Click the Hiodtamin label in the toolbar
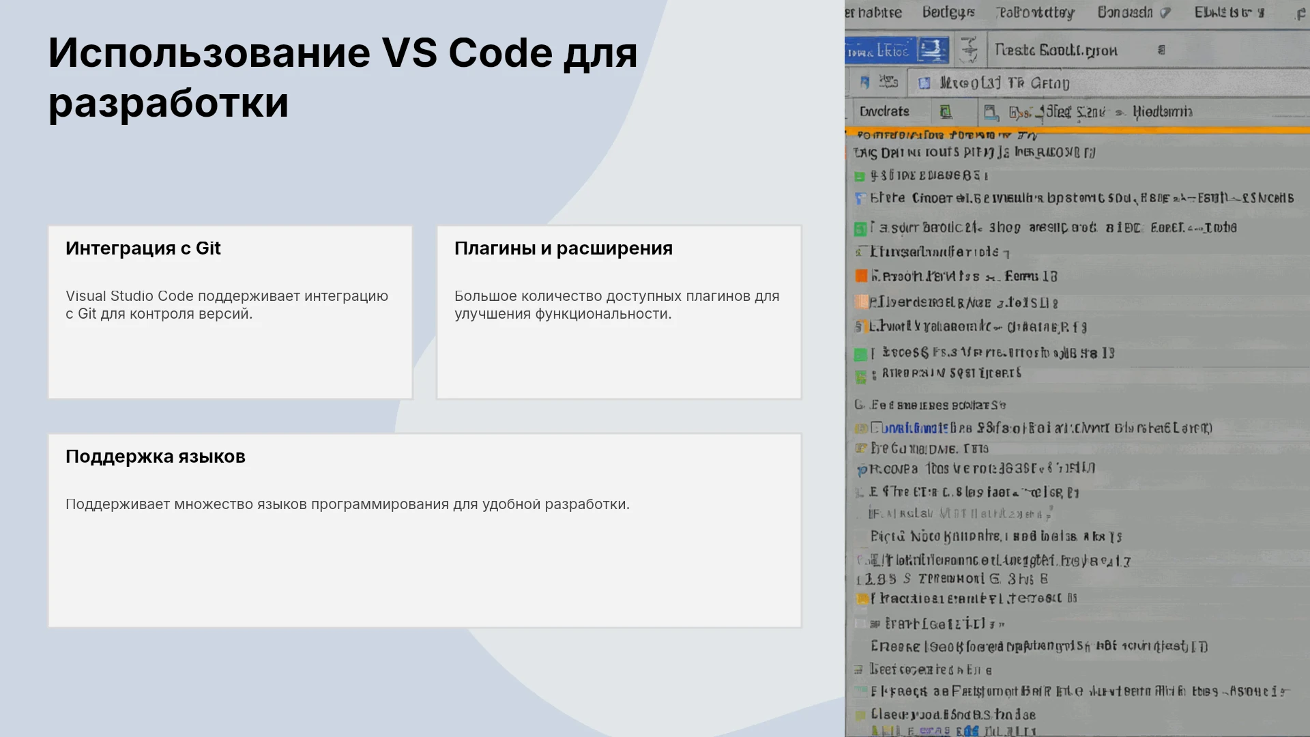 (x=1163, y=111)
